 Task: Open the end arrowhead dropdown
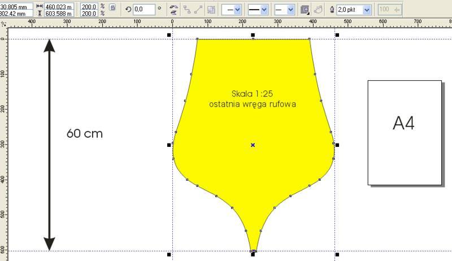[x=290, y=10]
